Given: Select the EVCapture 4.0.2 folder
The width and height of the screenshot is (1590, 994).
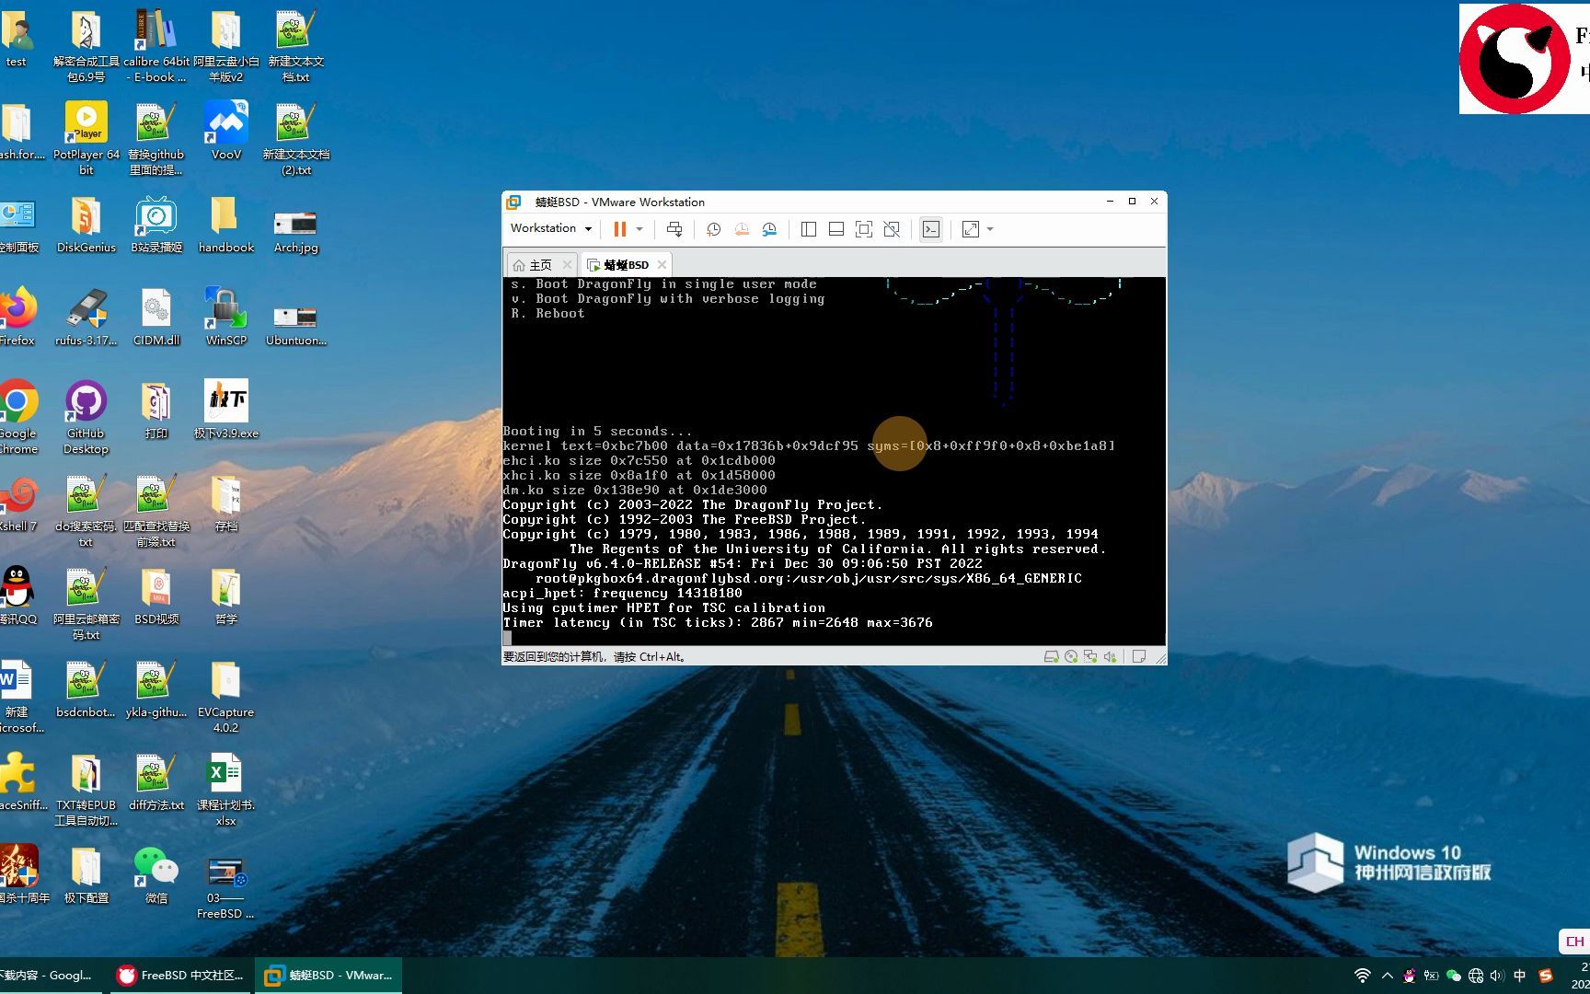Looking at the screenshot, I should tap(226, 696).
